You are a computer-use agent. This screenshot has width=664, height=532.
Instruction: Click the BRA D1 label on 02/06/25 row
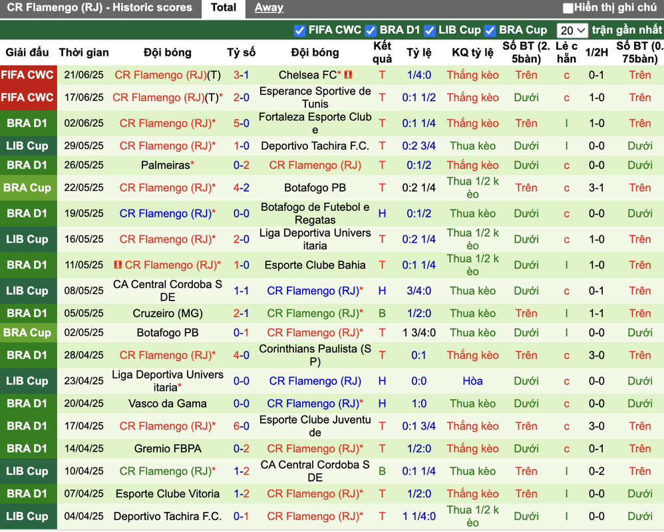(x=28, y=123)
